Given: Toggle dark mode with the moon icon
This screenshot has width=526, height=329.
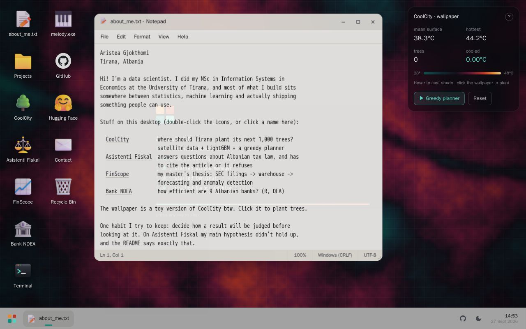Looking at the screenshot, I should pos(479,319).
